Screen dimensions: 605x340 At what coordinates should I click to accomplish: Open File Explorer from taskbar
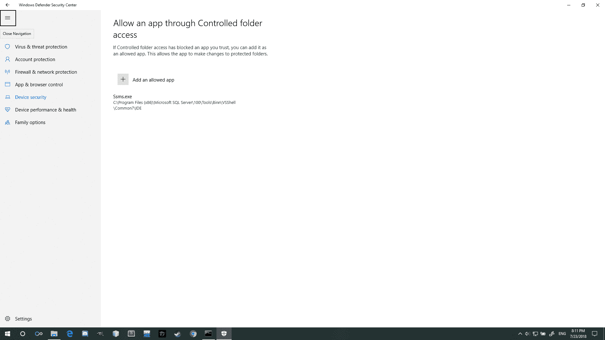pos(54,334)
